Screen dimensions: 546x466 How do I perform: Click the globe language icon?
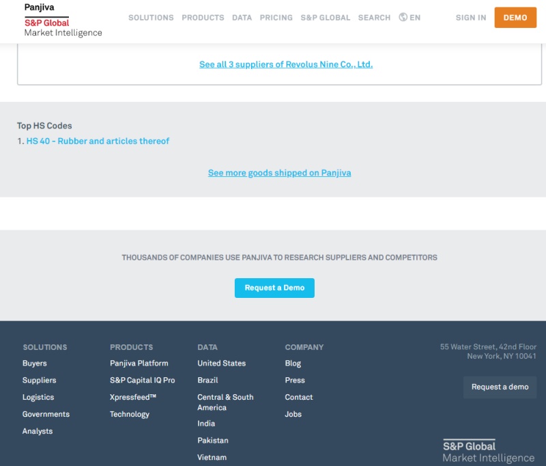[x=403, y=17]
